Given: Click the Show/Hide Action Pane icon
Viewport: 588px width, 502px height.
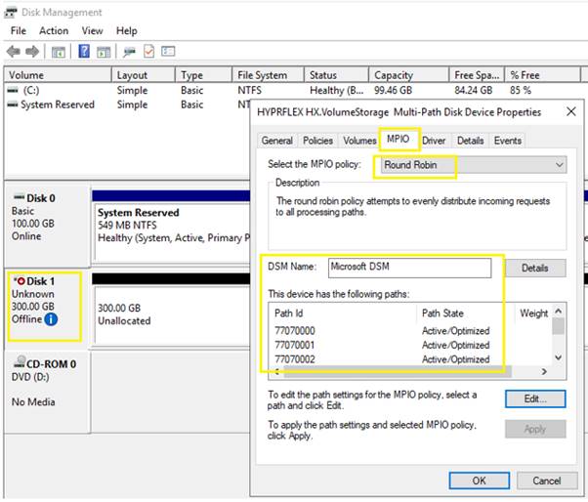Looking at the screenshot, I should pyautogui.click(x=104, y=52).
